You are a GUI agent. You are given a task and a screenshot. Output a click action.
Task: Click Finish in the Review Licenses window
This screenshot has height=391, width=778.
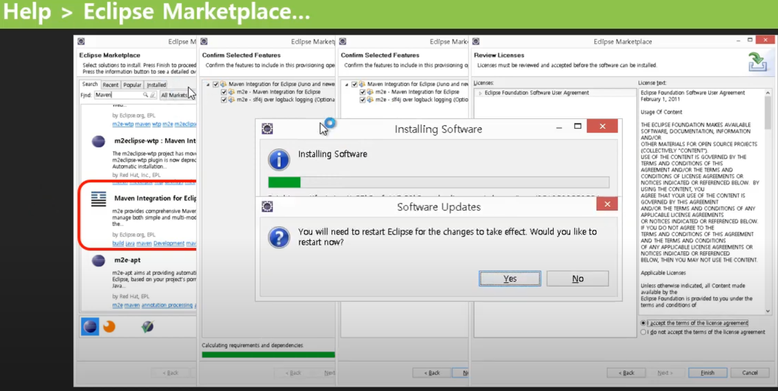[x=708, y=373]
